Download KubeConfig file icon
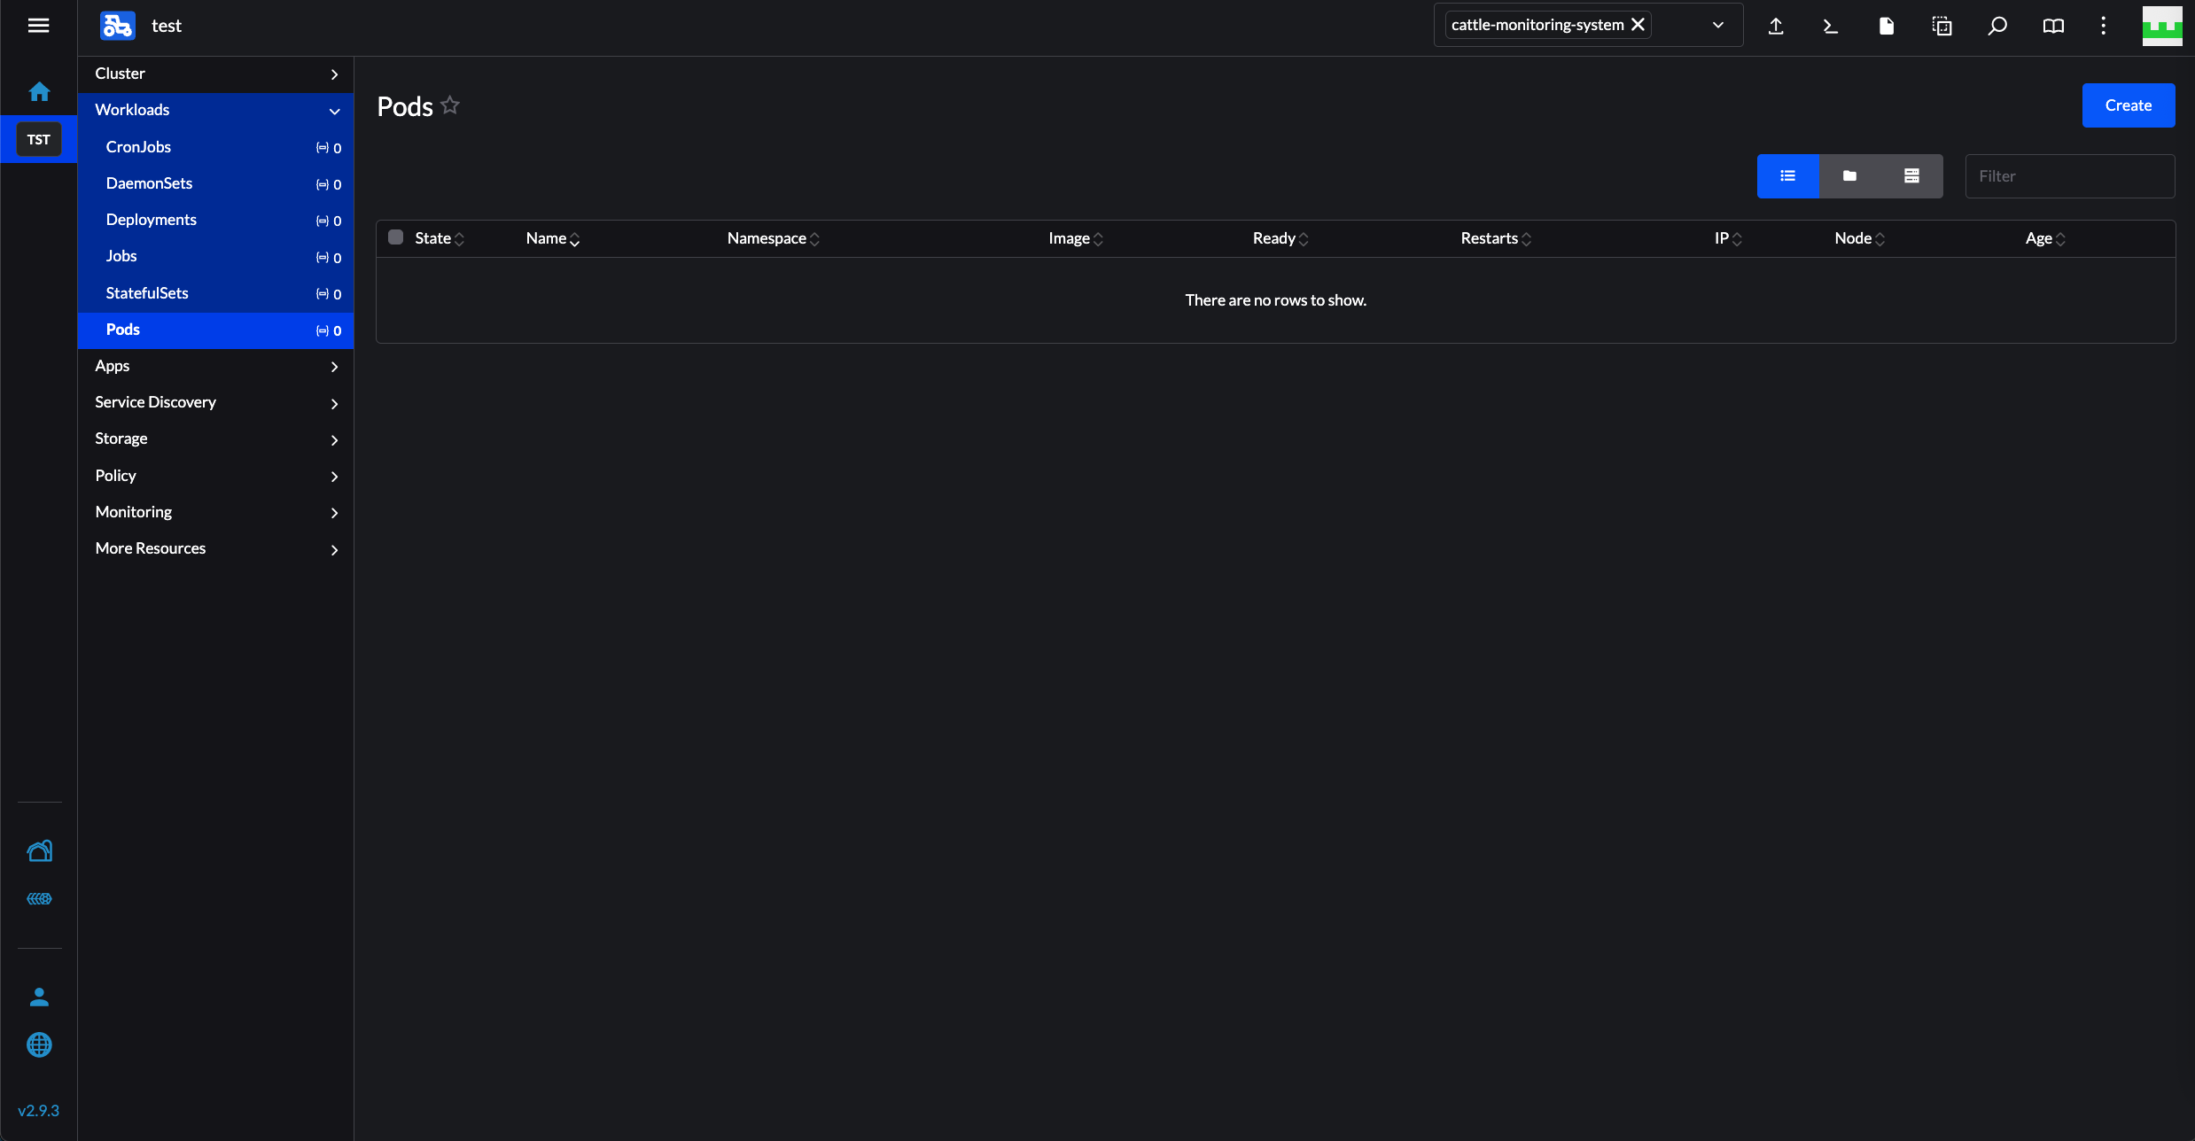The image size is (2195, 1141). point(1887,26)
